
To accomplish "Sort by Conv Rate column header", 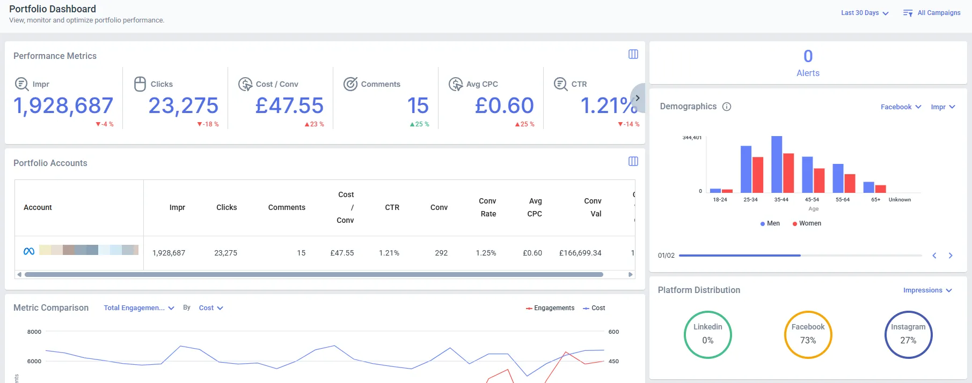I will [488, 207].
